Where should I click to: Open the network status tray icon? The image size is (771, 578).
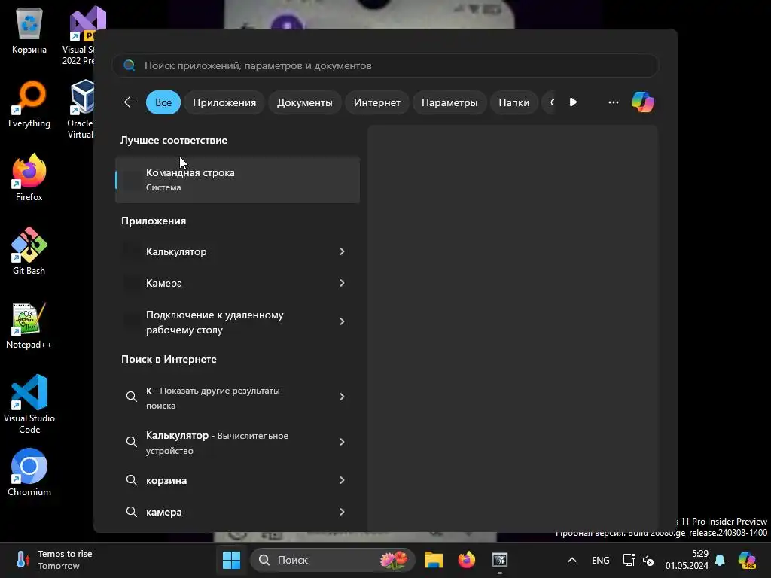point(629,560)
